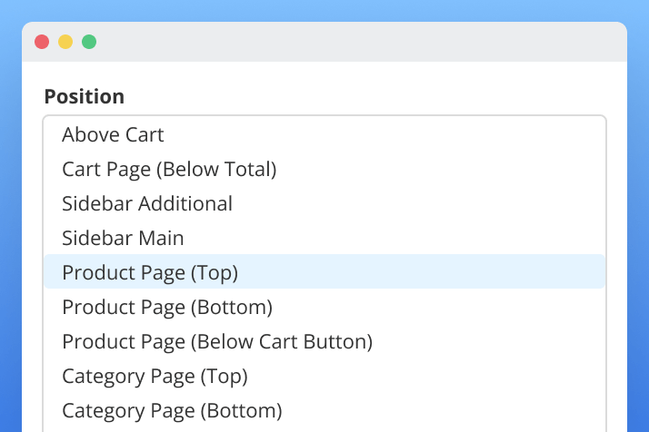
Task: Close the window with red button
Action: [x=42, y=42]
